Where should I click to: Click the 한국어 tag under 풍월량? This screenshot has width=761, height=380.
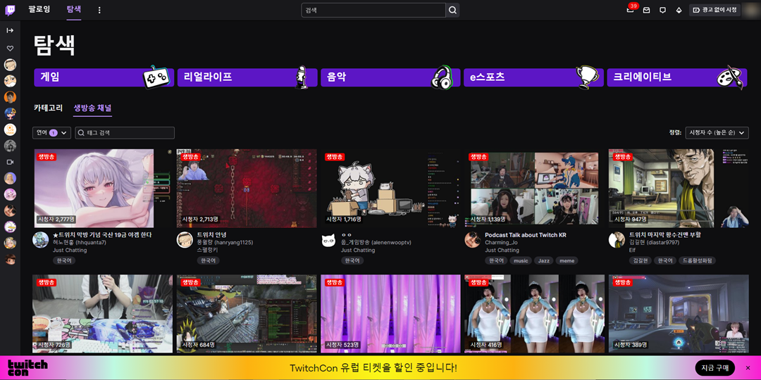click(x=208, y=261)
